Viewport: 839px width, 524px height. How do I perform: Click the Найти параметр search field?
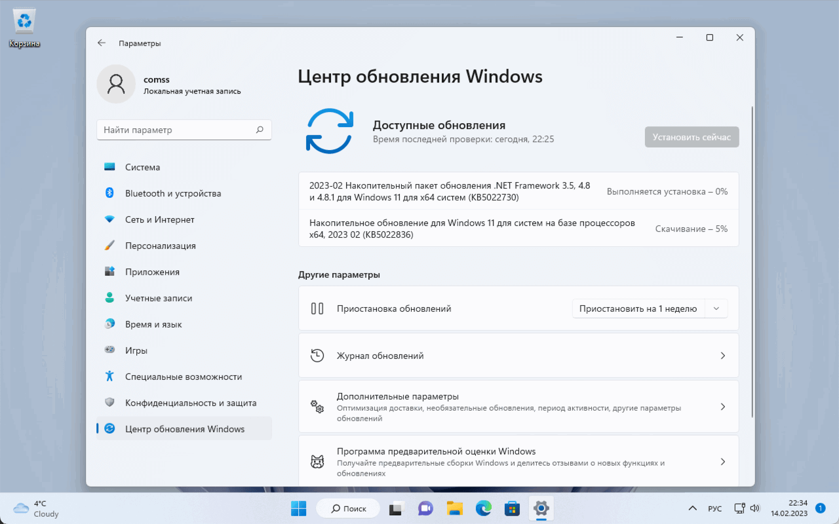click(184, 130)
